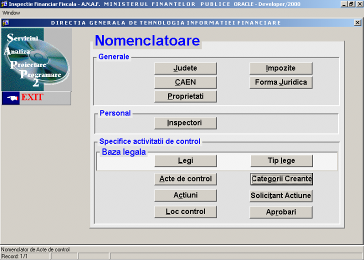The width and height of the screenshot is (364, 260).
Task: Open the Inspectori nomenclature
Action: click(185, 123)
